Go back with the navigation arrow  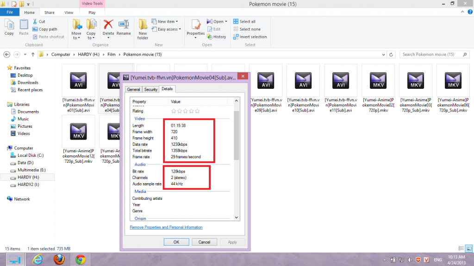6,55
